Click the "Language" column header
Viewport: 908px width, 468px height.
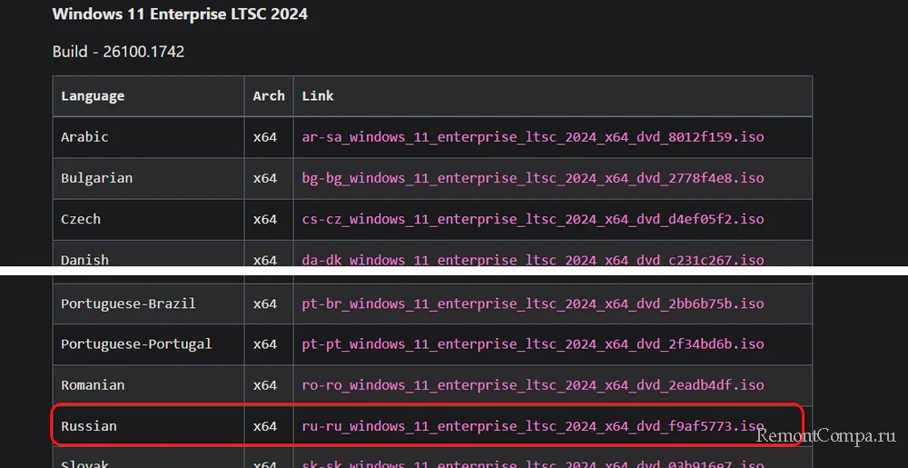[93, 95]
